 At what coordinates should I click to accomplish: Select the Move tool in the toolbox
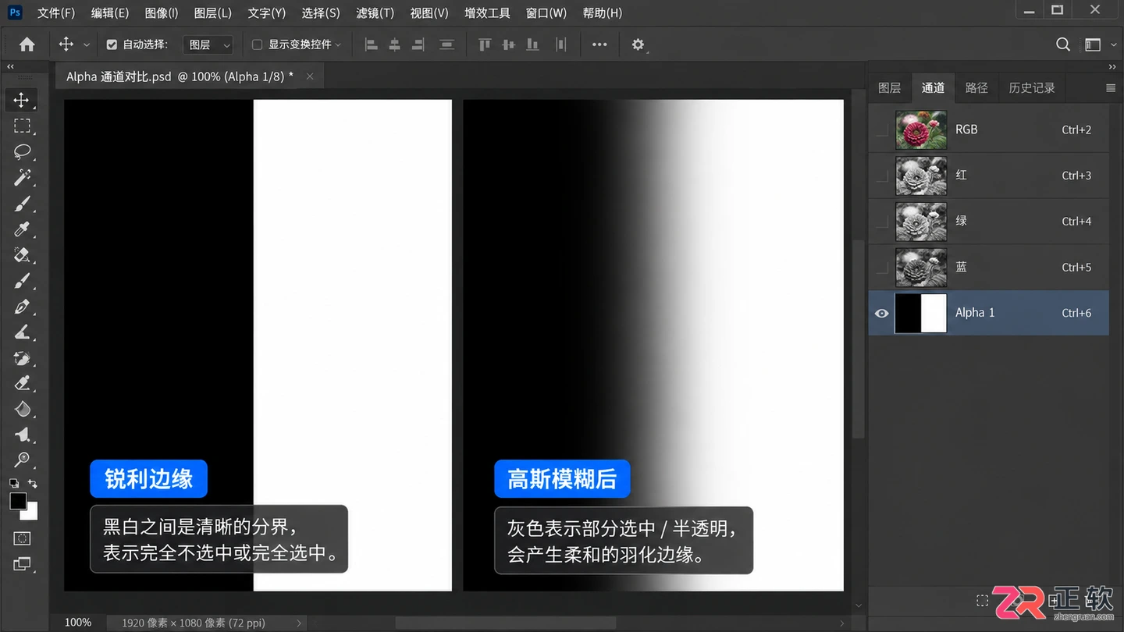[21, 100]
